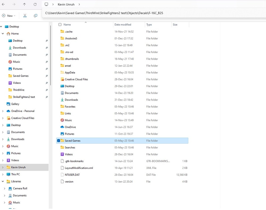This screenshot has width=266, height=210.
Task: Uncheck the Saved Games row checkbox
Action: (59, 141)
